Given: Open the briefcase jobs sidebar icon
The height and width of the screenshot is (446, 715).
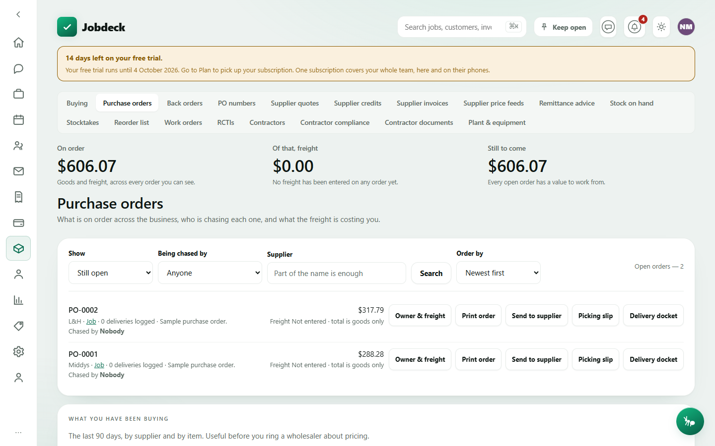Looking at the screenshot, I should click(18, 94).
